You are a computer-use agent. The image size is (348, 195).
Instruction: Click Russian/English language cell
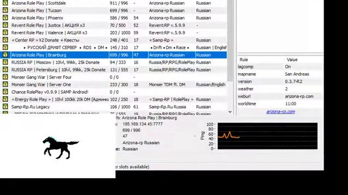(210, 84)
